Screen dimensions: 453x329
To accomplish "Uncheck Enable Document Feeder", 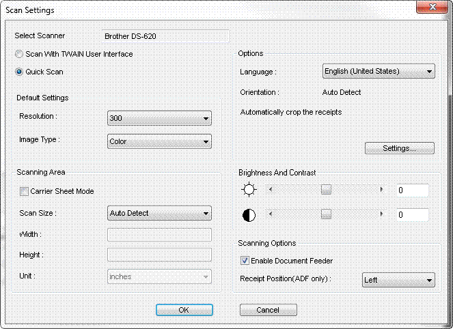I will pos(245,261).
